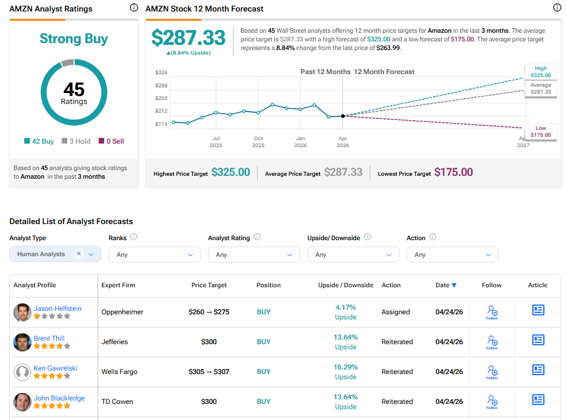
Task: Open the article icon in Oppenheimer's row
Action: click(538, 310)
